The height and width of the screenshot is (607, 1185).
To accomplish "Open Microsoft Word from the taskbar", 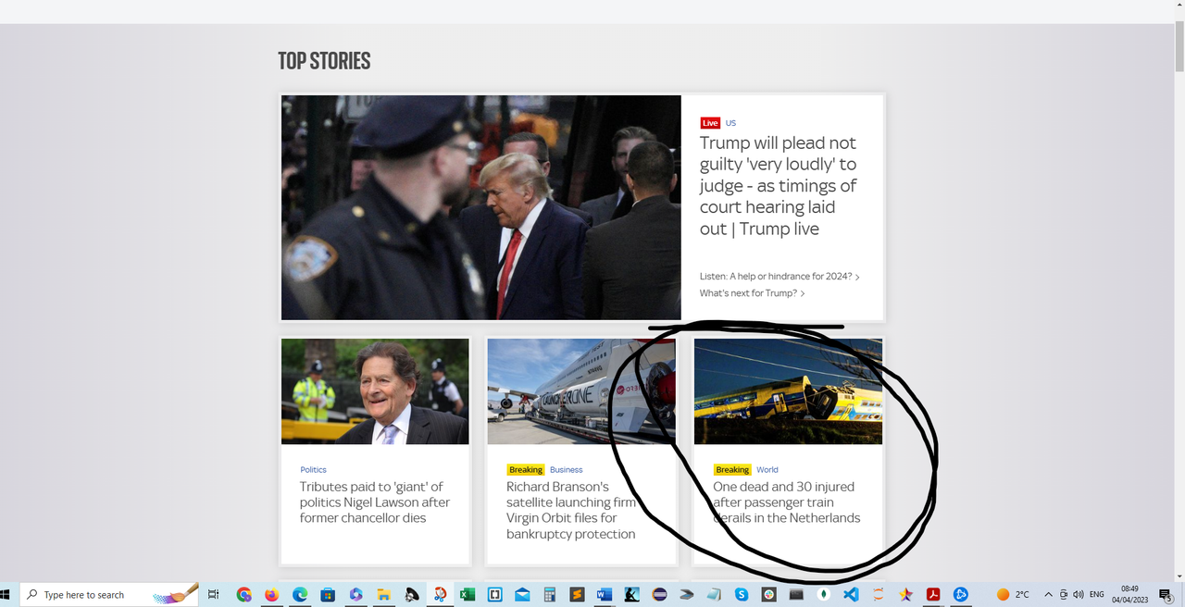I will point(605,594).
